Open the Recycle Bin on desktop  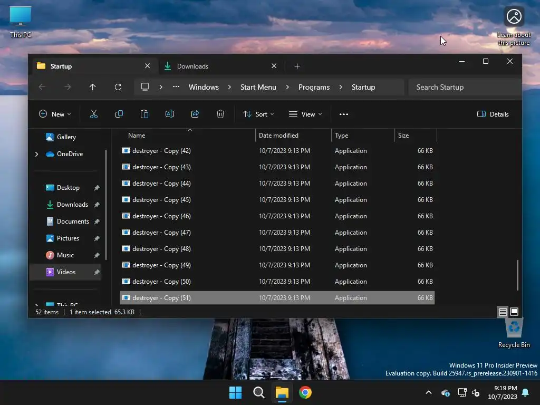click(514, 333)
